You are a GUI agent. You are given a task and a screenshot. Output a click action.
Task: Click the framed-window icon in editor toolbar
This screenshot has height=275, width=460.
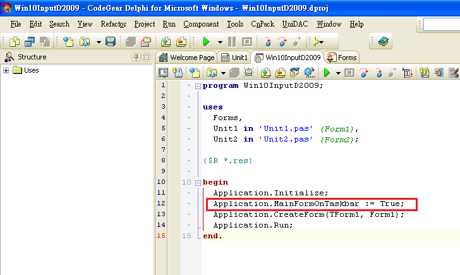(249, 73)
